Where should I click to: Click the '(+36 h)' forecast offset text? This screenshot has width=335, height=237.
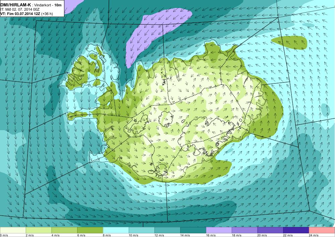click(47, 14)
